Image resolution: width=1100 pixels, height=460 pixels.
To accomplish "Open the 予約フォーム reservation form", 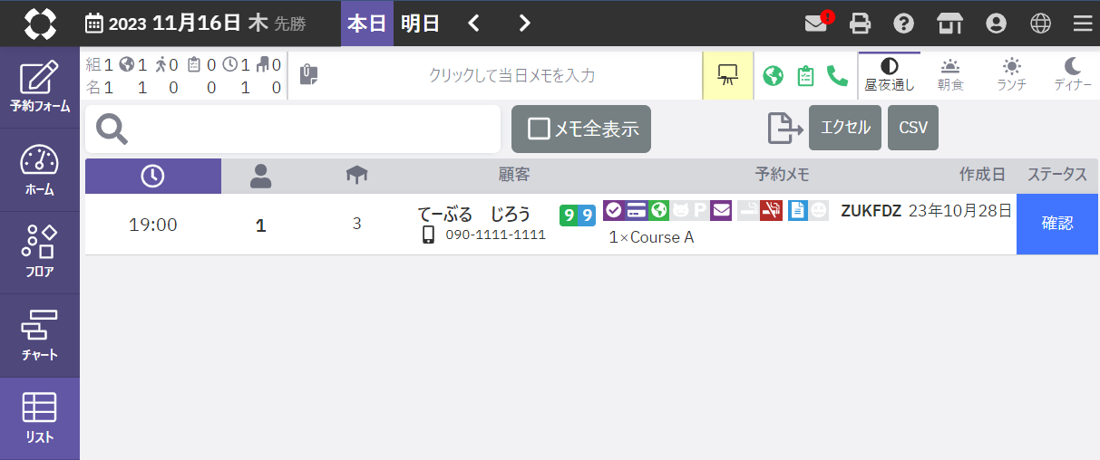I will [40, 87].
